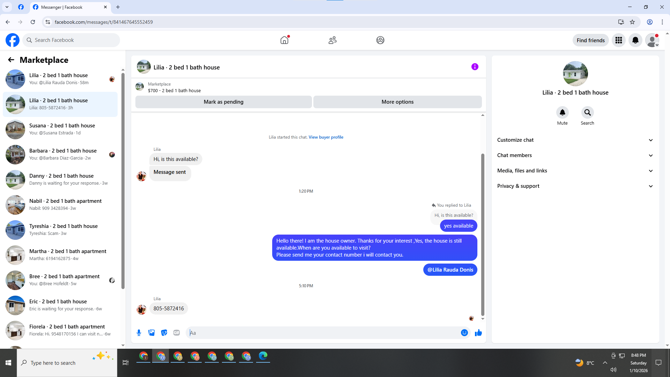This screenshot has height=377, width=670.
Task: Expand the Privacy & support section
Action: point(575,186)
